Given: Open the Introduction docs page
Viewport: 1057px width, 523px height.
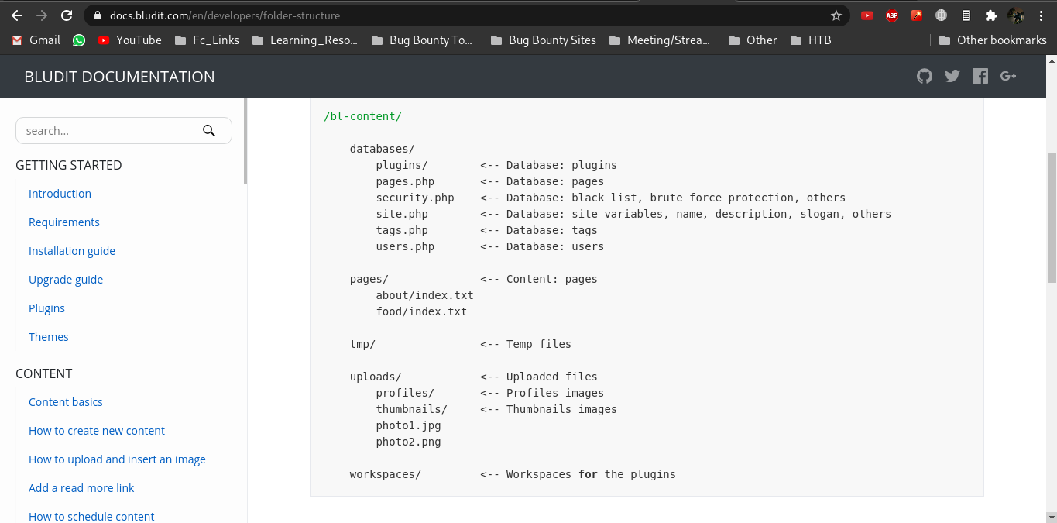Looking at the screenshot, I should click(60, 194).
